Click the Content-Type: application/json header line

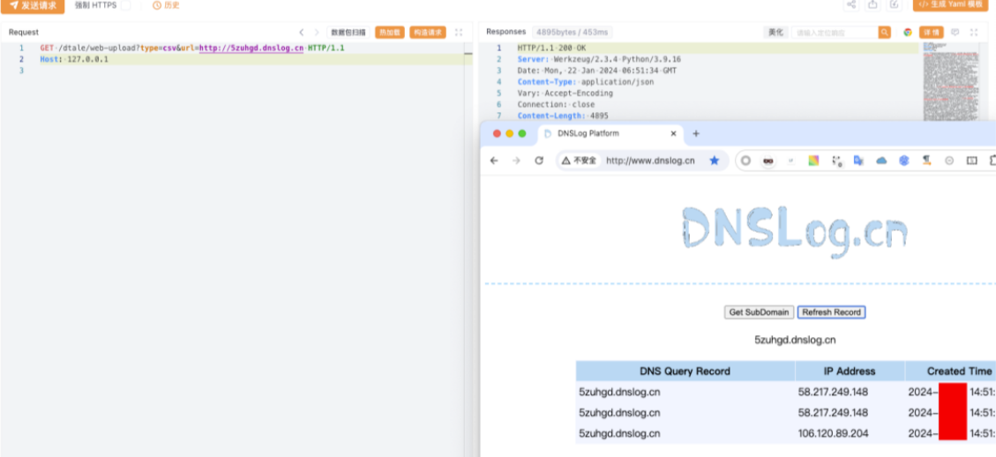(586, 82)
